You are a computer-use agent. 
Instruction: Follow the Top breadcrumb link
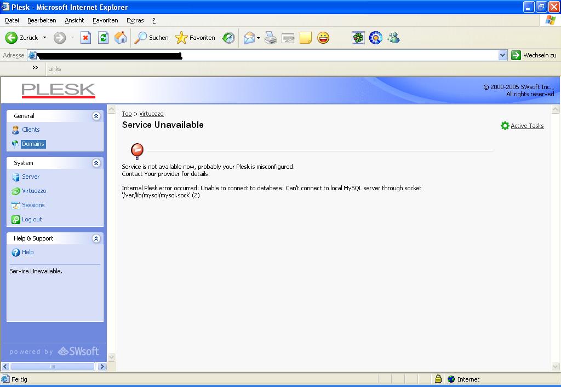click(127, 114)
